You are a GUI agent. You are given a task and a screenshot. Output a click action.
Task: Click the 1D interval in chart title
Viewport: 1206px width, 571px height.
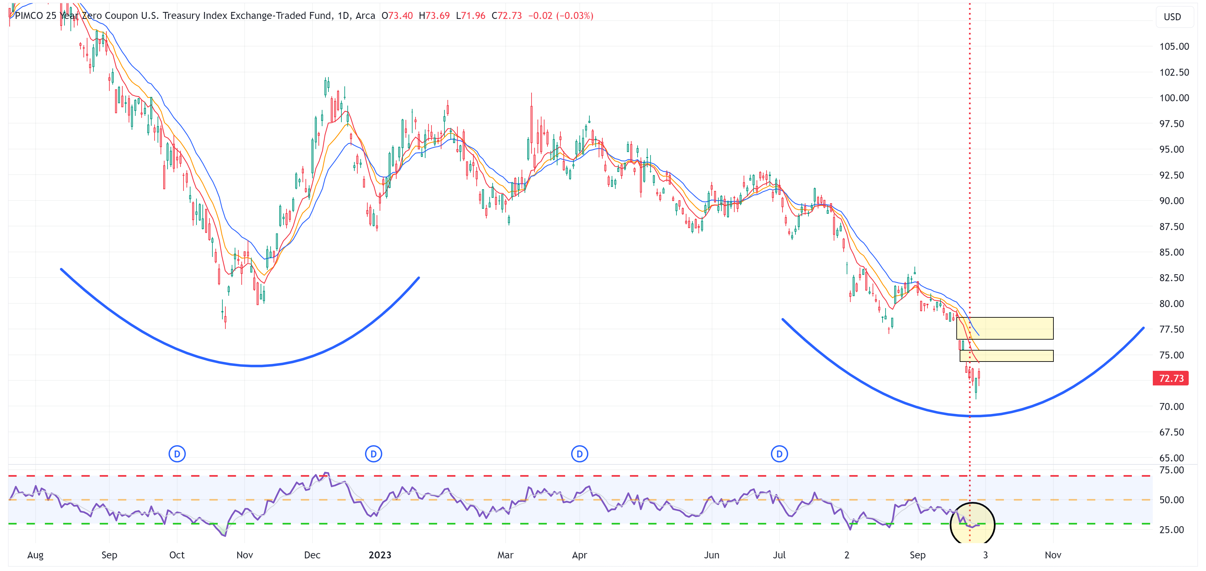[343, 15]
